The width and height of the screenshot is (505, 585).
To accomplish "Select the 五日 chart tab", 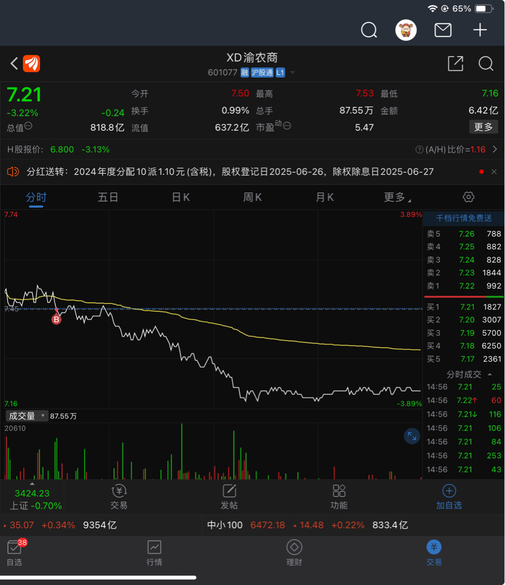I will click(x=108, y=197).
